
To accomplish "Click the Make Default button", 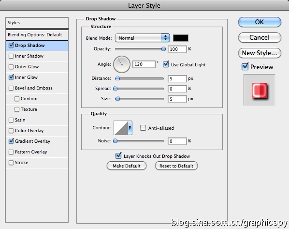I will click(x=127, y=166).
